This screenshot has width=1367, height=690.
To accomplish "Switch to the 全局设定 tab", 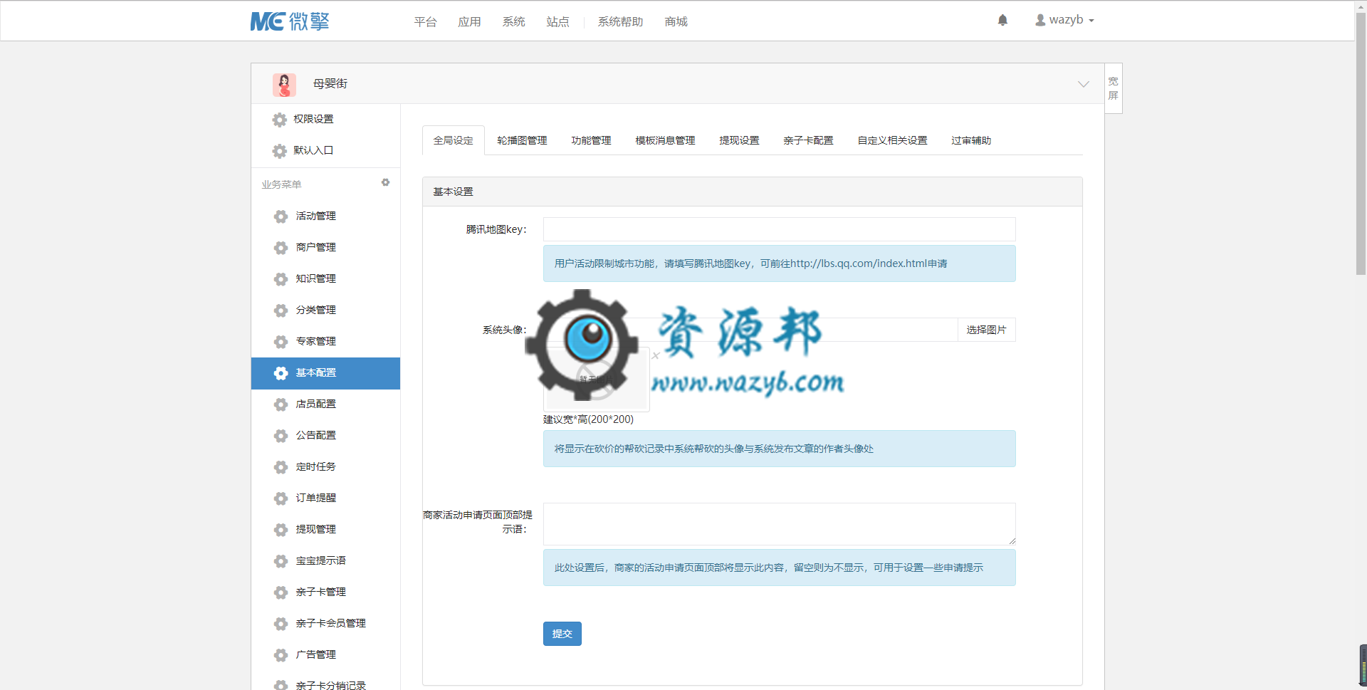I will (x=454, y=140).
